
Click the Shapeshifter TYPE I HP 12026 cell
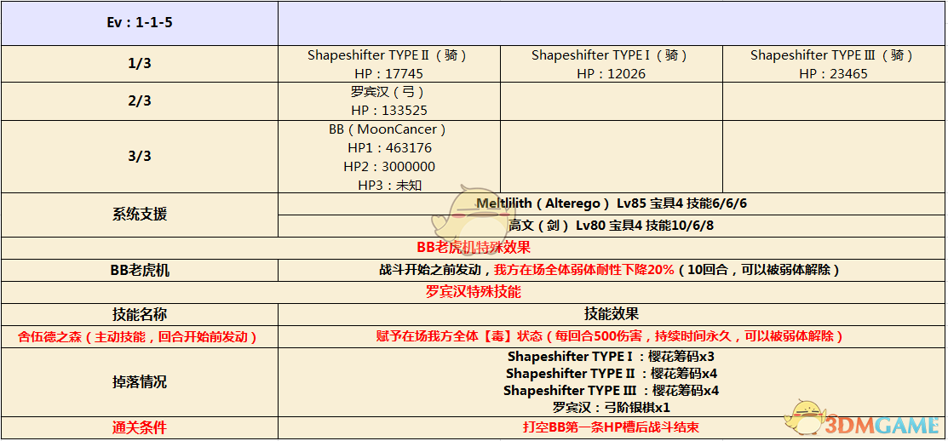click(x=612, y=64)
